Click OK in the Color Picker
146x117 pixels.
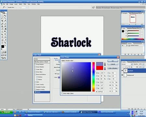tap(113, 61)
